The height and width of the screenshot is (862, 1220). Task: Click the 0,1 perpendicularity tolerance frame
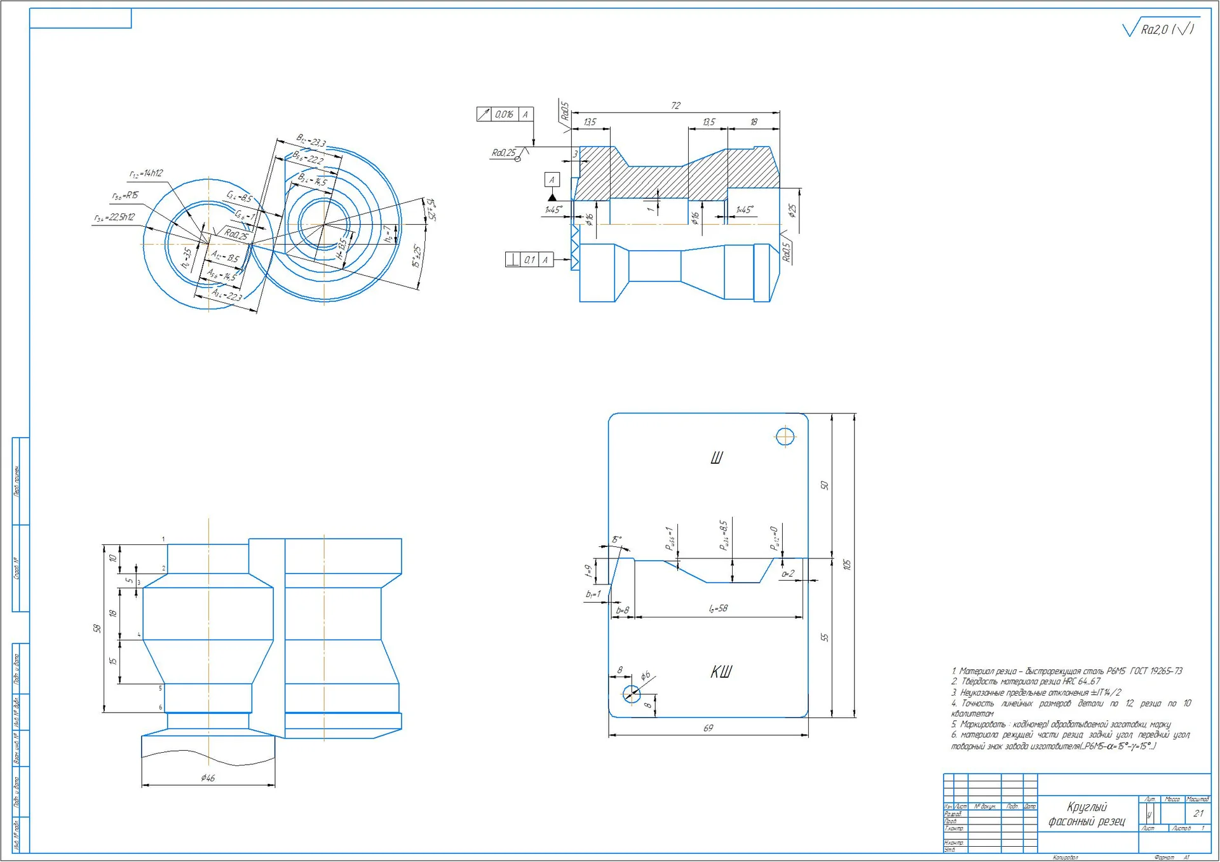(x=529, y=260)
